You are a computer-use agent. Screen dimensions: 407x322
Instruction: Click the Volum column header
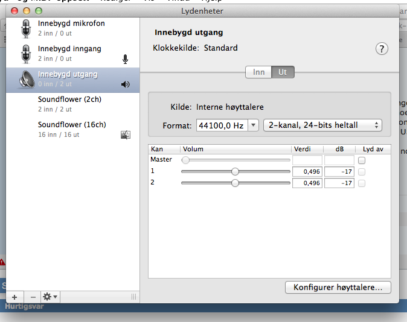coord(236,149)
